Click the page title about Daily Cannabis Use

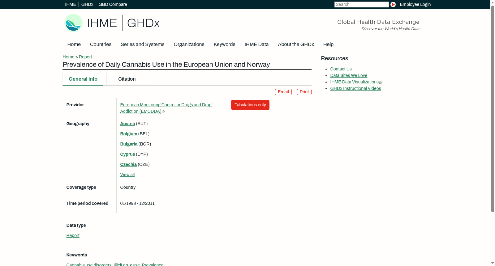[x=166, y=65]
